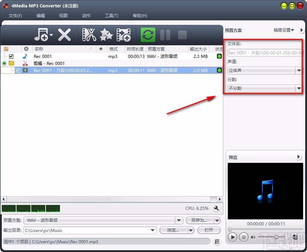Click the Delete item X icon
The image size is (307, 252).
click(65, 35)
